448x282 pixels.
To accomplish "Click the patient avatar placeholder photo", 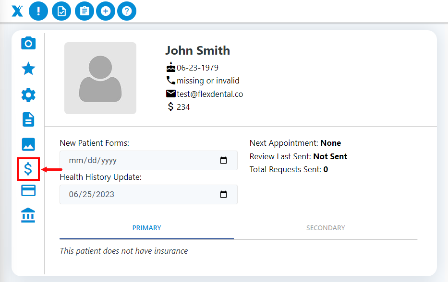I will (100, 78).
